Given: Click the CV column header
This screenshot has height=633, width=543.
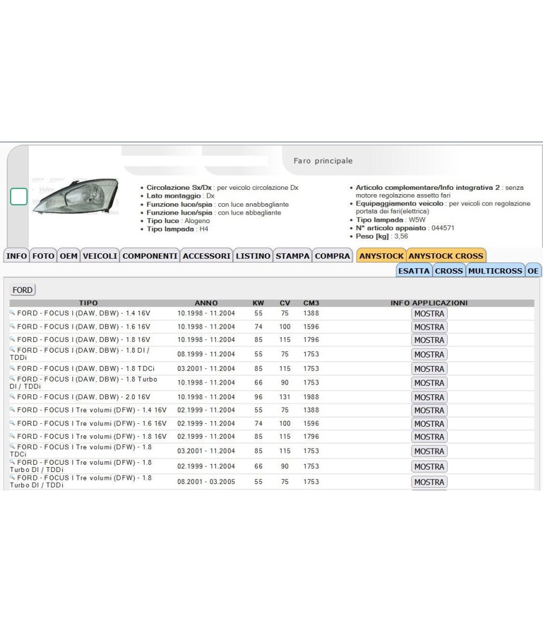Looking at the screenshot, I should (x=285, y=303).
